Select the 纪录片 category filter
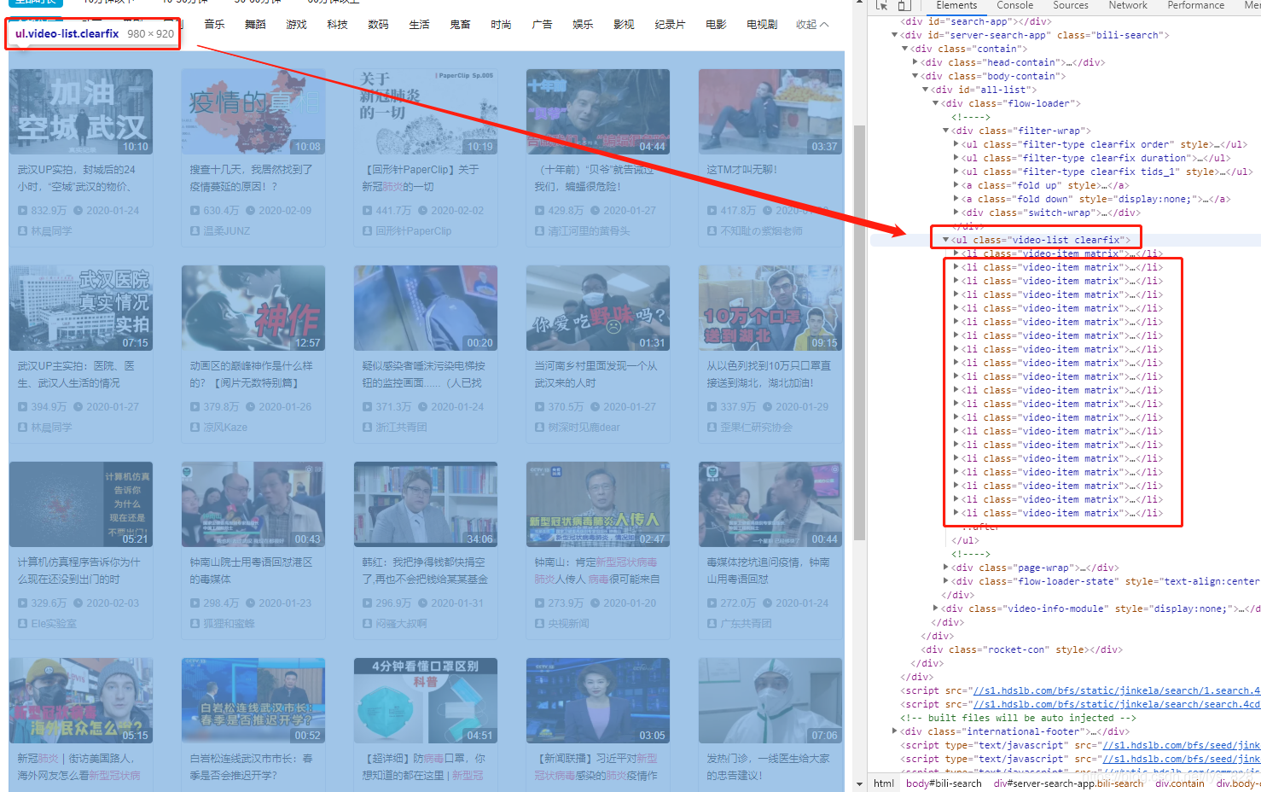This screenshot has height=792, width=1261. (670, 25)
